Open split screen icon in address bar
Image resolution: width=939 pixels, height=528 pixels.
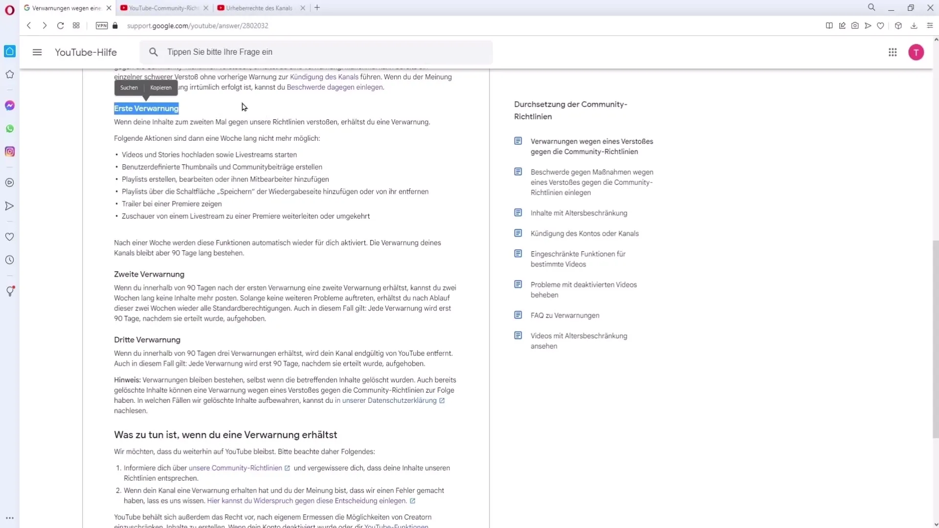click(x=829, y=25)
